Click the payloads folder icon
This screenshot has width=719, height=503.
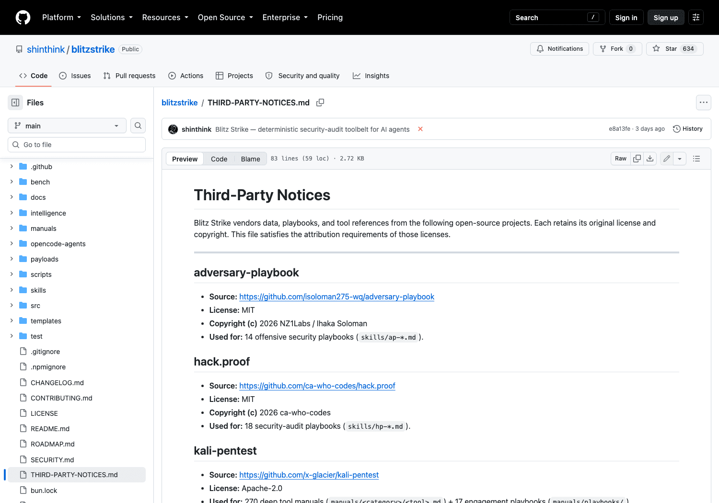point(23,259)
